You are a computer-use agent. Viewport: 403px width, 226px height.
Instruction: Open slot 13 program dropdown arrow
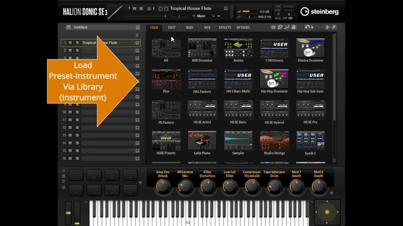click(137, 135)
